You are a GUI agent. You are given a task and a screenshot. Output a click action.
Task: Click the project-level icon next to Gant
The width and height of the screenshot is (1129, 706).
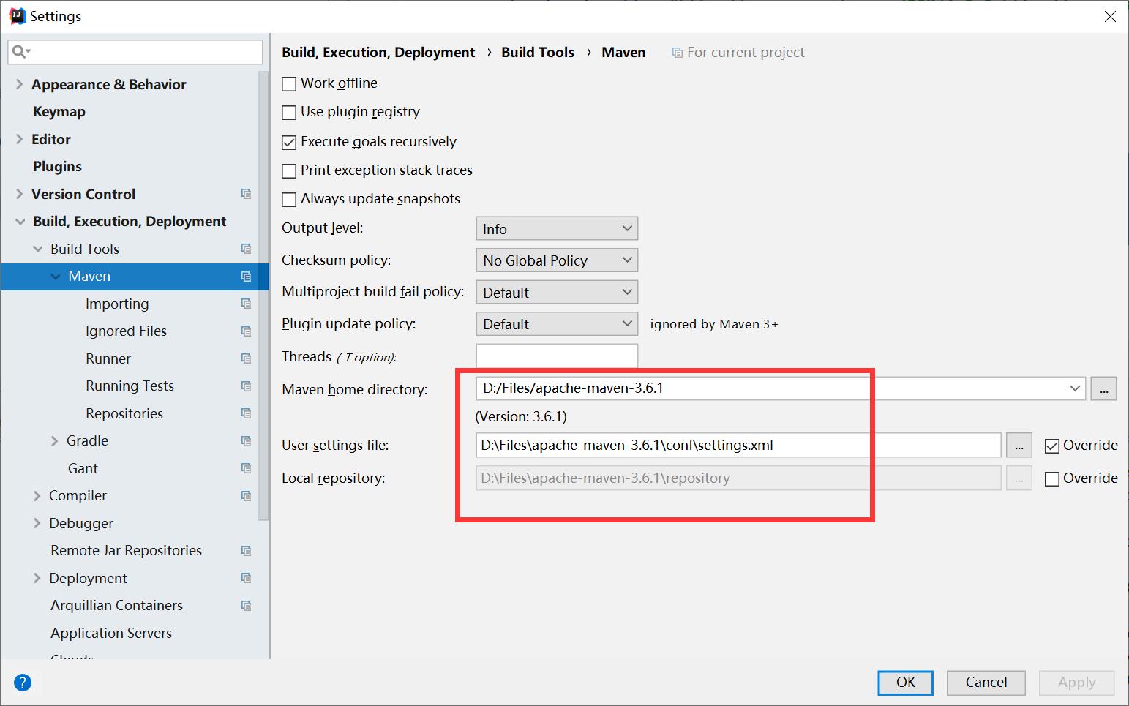[246, 468]
